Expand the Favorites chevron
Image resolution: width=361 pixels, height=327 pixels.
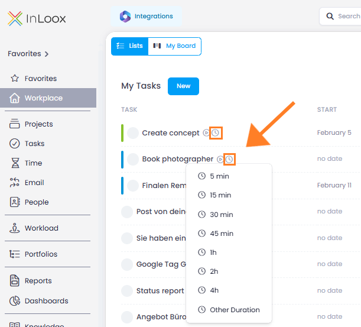click(x=47, y=54)
